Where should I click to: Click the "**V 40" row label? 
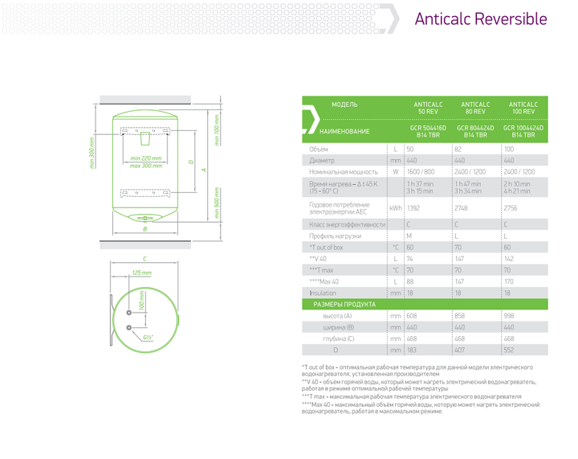coord(318,259)
